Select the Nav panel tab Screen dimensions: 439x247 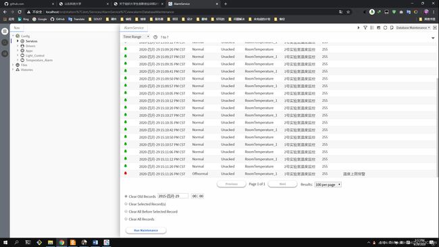[17, 28]
